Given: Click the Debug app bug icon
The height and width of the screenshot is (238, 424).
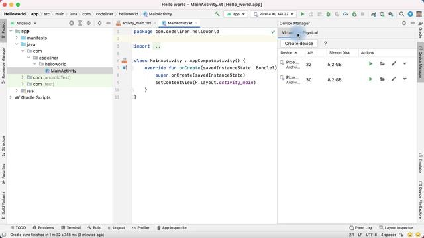Looking at the screenshot, I should tap(329, 14).
